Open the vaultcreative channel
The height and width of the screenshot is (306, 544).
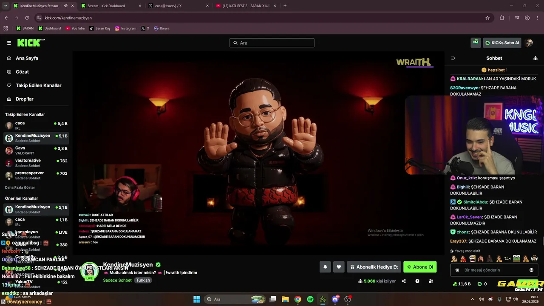coord(36,163)
